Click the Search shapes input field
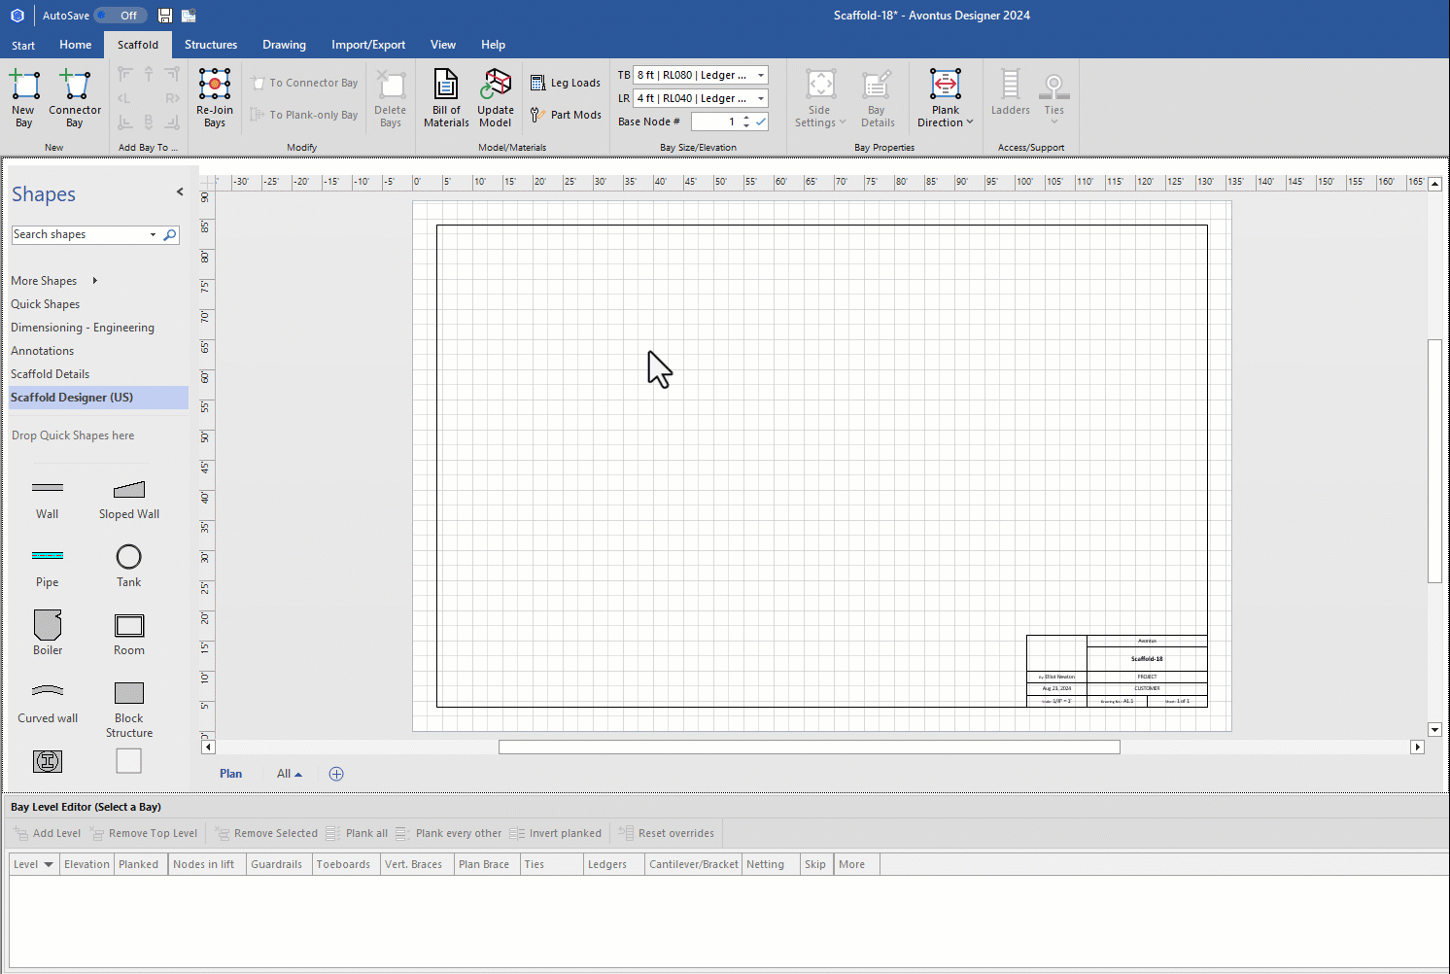 [x=78, y=235]
